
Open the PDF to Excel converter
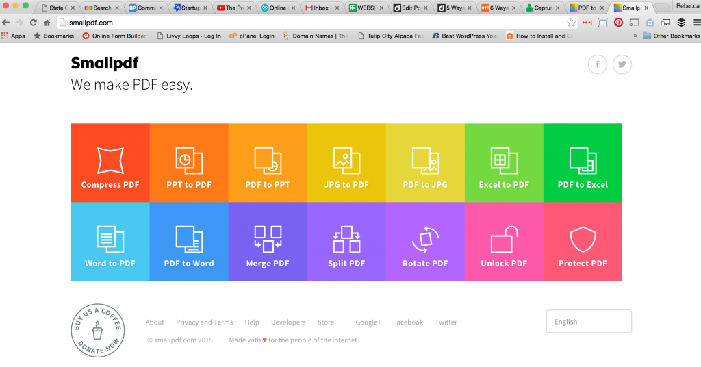[x=583, y=163]
